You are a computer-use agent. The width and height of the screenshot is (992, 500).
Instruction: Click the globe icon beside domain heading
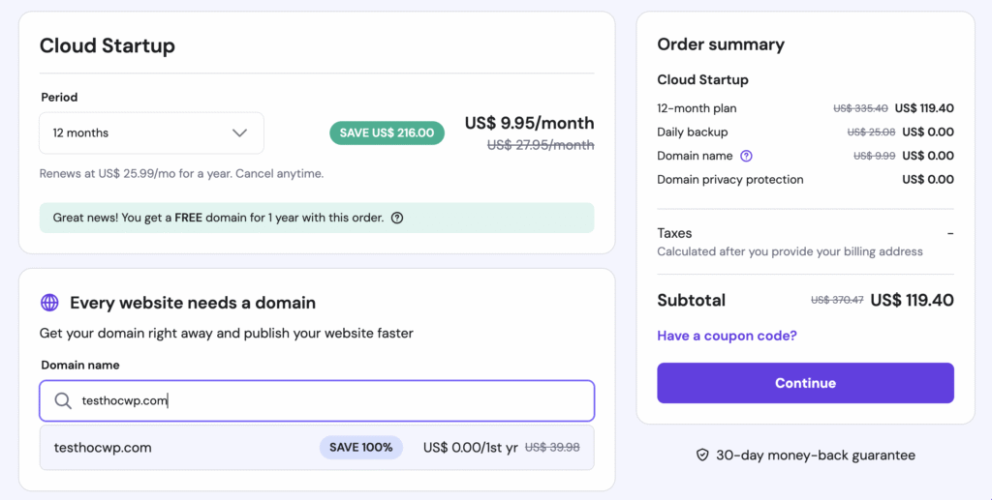coord(50,303)
